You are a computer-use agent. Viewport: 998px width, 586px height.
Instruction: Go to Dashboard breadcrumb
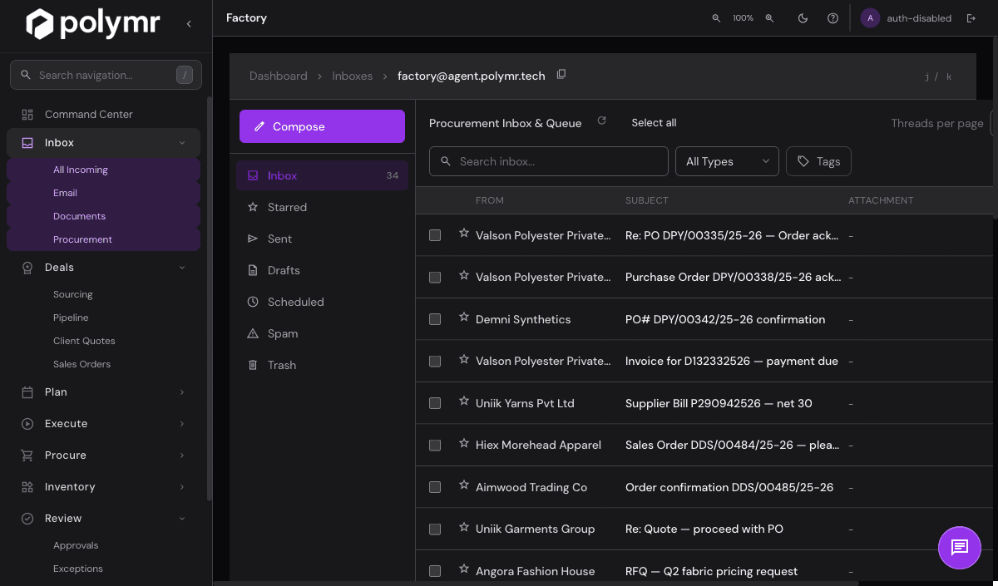point(279,76)
